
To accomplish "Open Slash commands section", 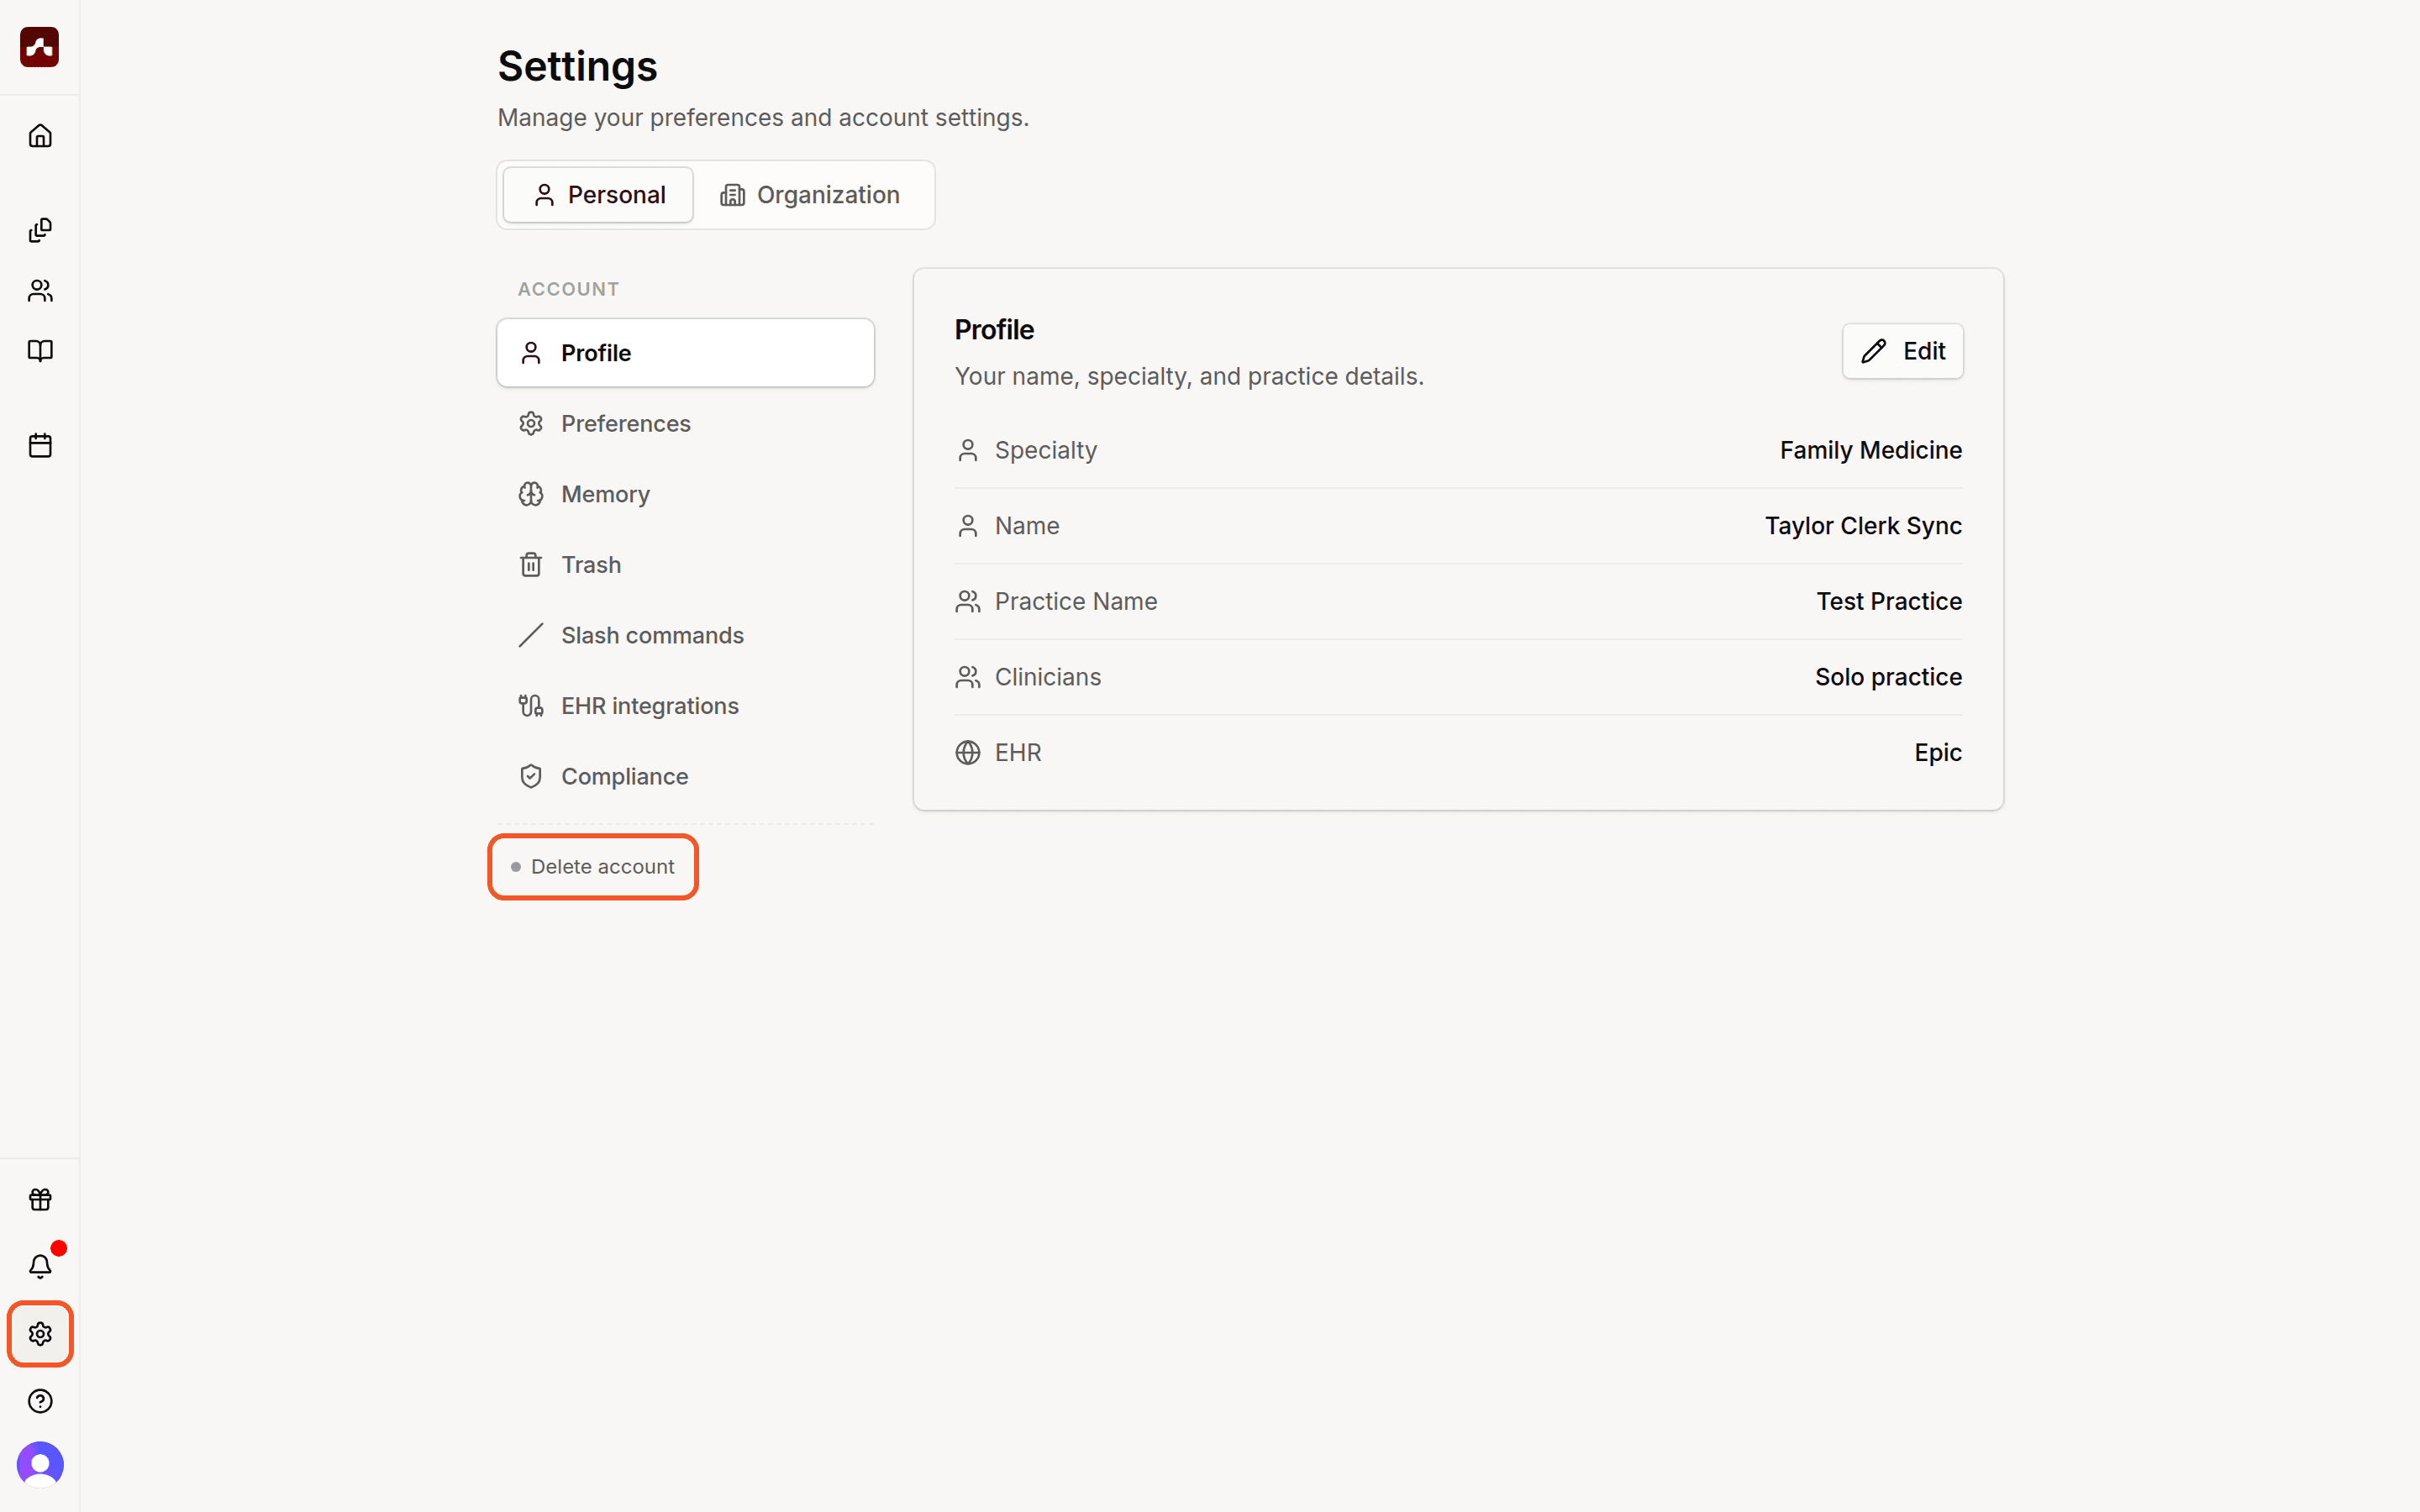I will (685, 635).
